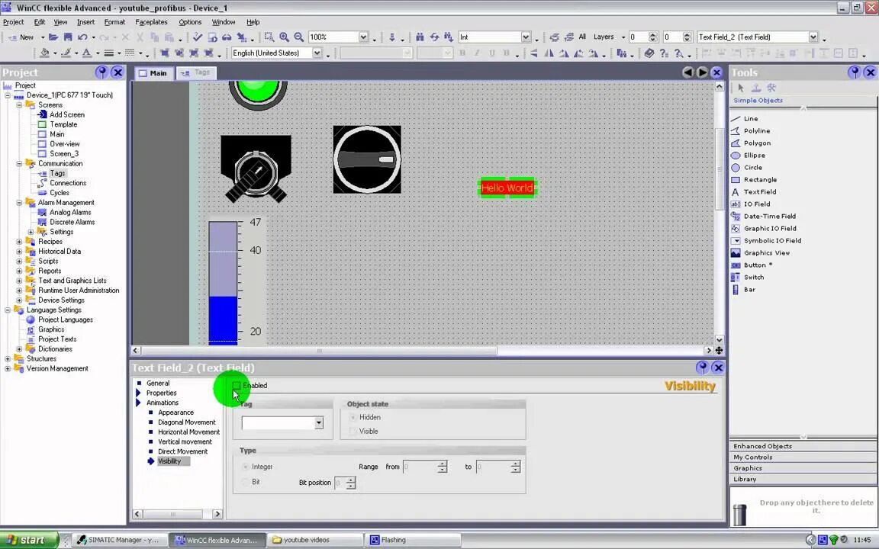879x549 pixels.
Task: Switch to the Tags editor tab
Action: (195, 73)
